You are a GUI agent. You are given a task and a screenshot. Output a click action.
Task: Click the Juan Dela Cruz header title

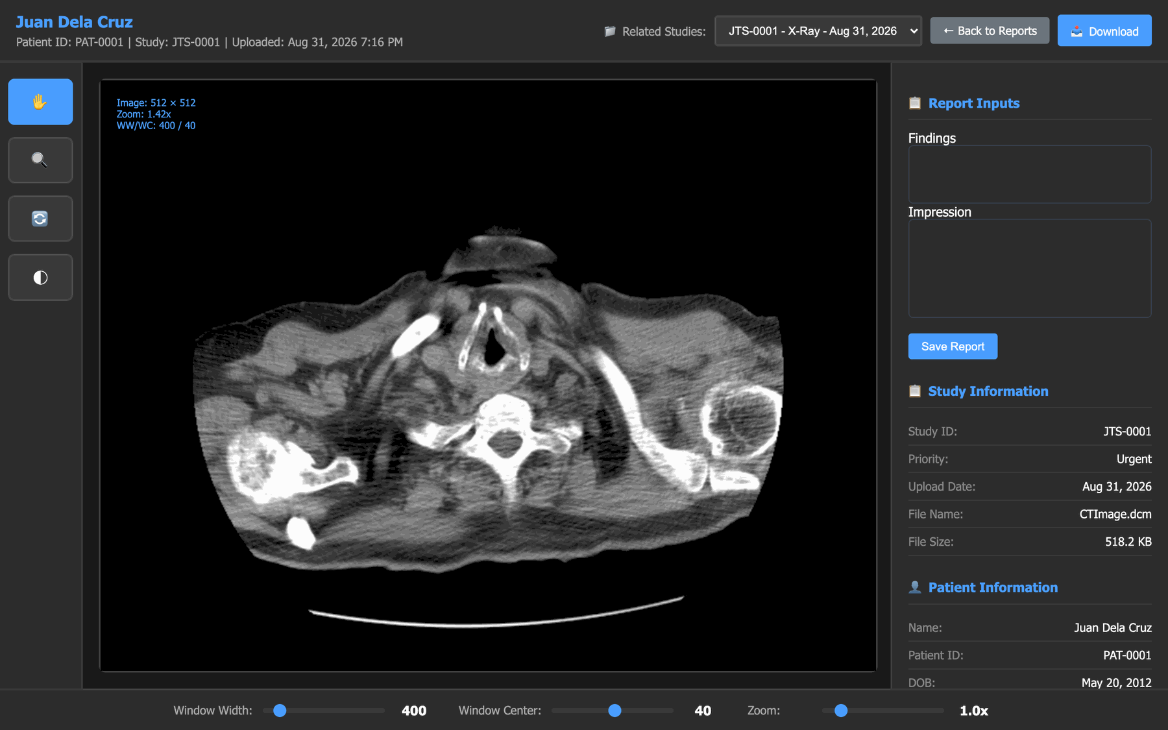pyautogui.click(x=74, y=22)
